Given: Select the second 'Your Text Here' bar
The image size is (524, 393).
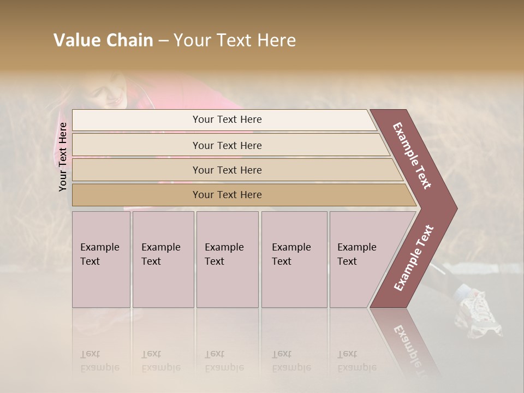Looking at the screenshot, I should 230,145.
